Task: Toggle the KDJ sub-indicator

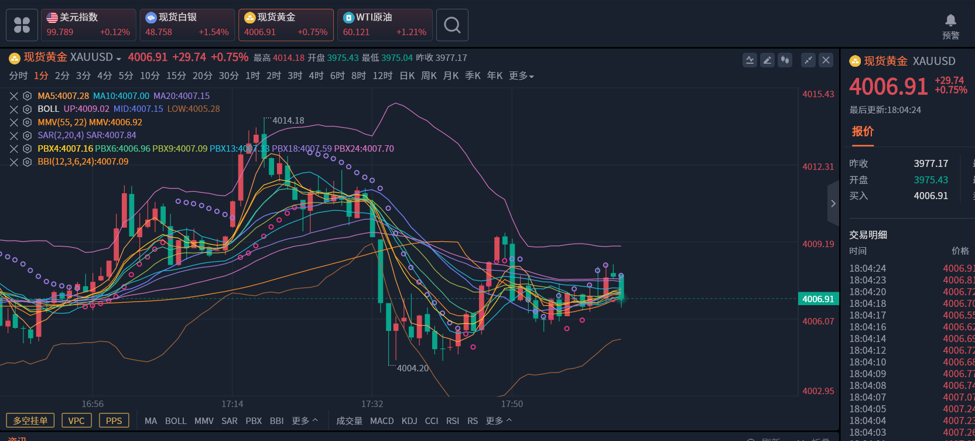Action: point(409,421)
